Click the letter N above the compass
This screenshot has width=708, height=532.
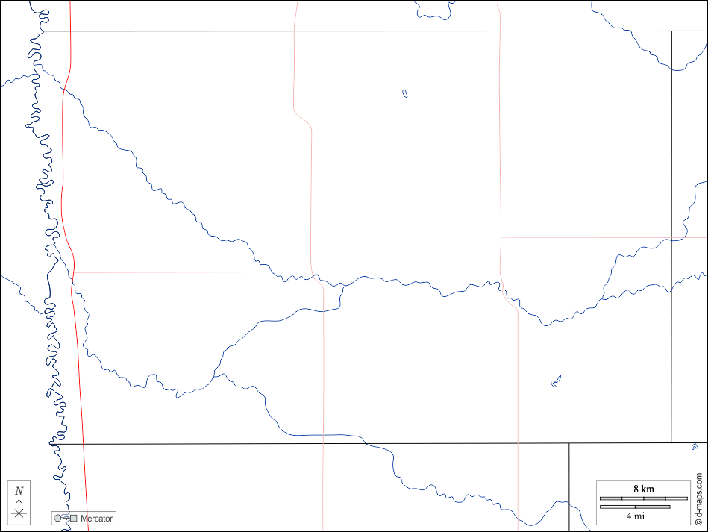point(19,491)
